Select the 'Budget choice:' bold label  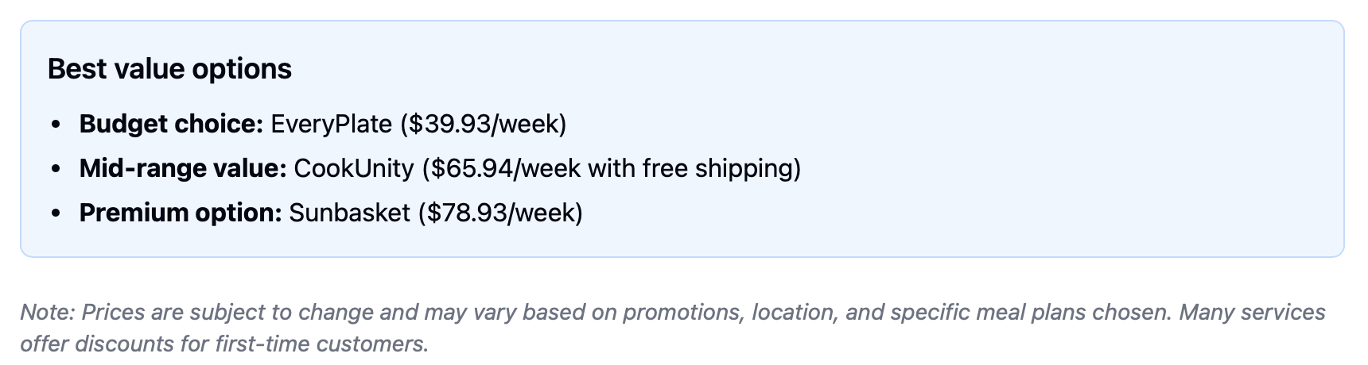click(x=171, y=124)
